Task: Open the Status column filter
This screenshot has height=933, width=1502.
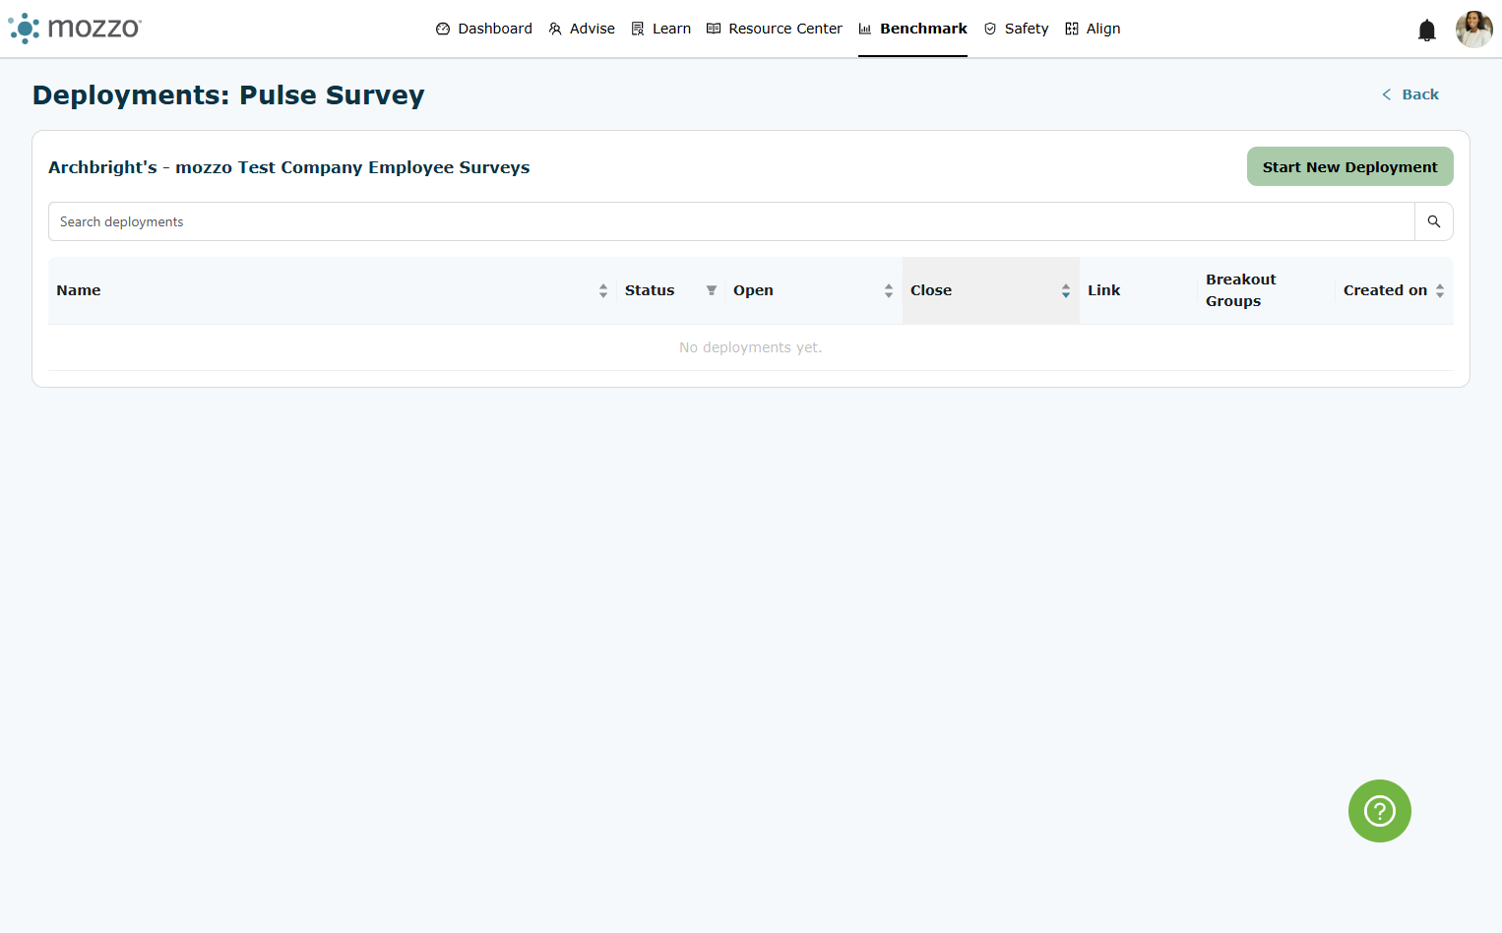Action: [x=711, y=290]
